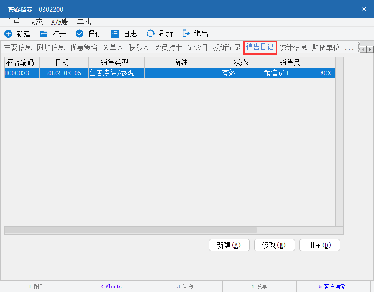Switch to the 购货单位 tab
Screen dimensions: 374x292
326,47
